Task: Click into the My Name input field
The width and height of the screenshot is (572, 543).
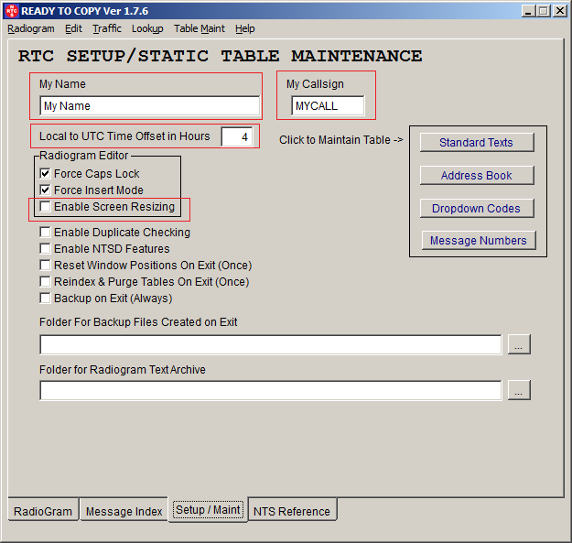Action: (x=150, y=106)
